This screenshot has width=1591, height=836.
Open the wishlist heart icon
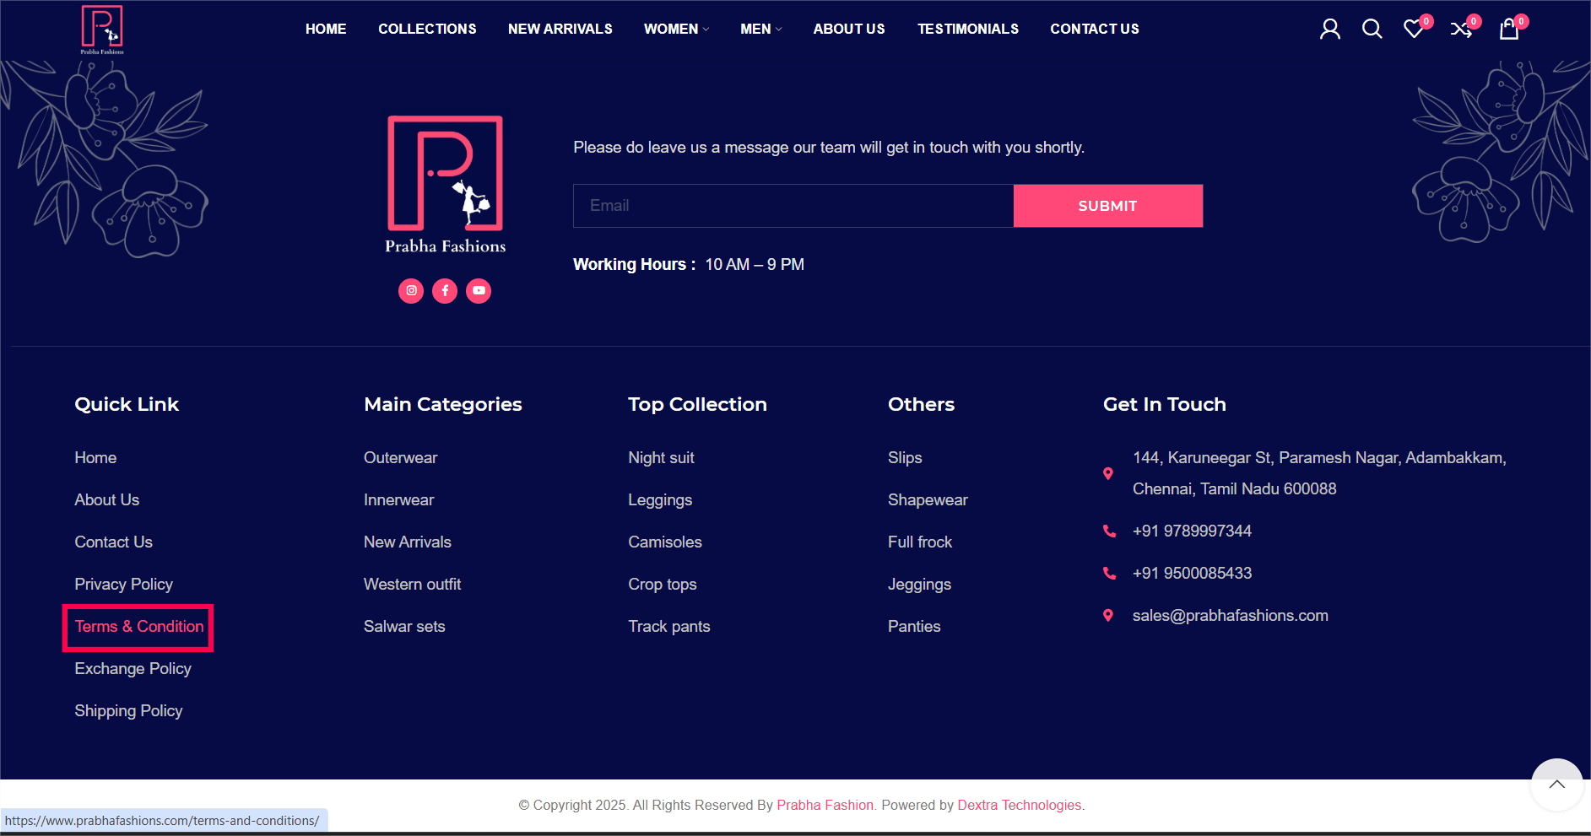(x=1414, y=30)
